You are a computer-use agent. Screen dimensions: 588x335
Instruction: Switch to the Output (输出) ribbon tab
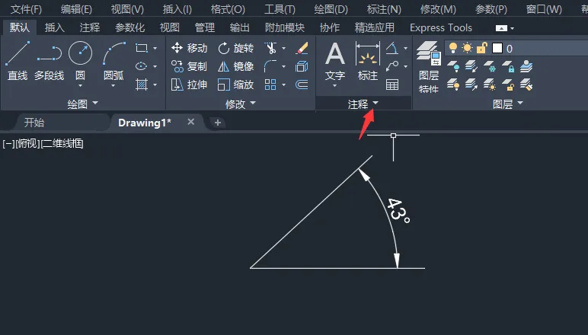point(239,27)
